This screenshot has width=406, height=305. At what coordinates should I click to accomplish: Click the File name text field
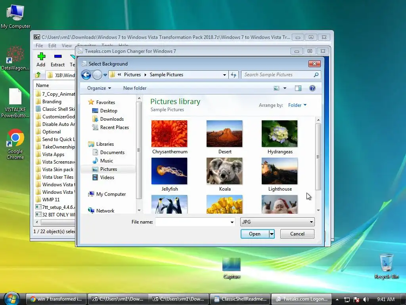[x=192, y=222]
